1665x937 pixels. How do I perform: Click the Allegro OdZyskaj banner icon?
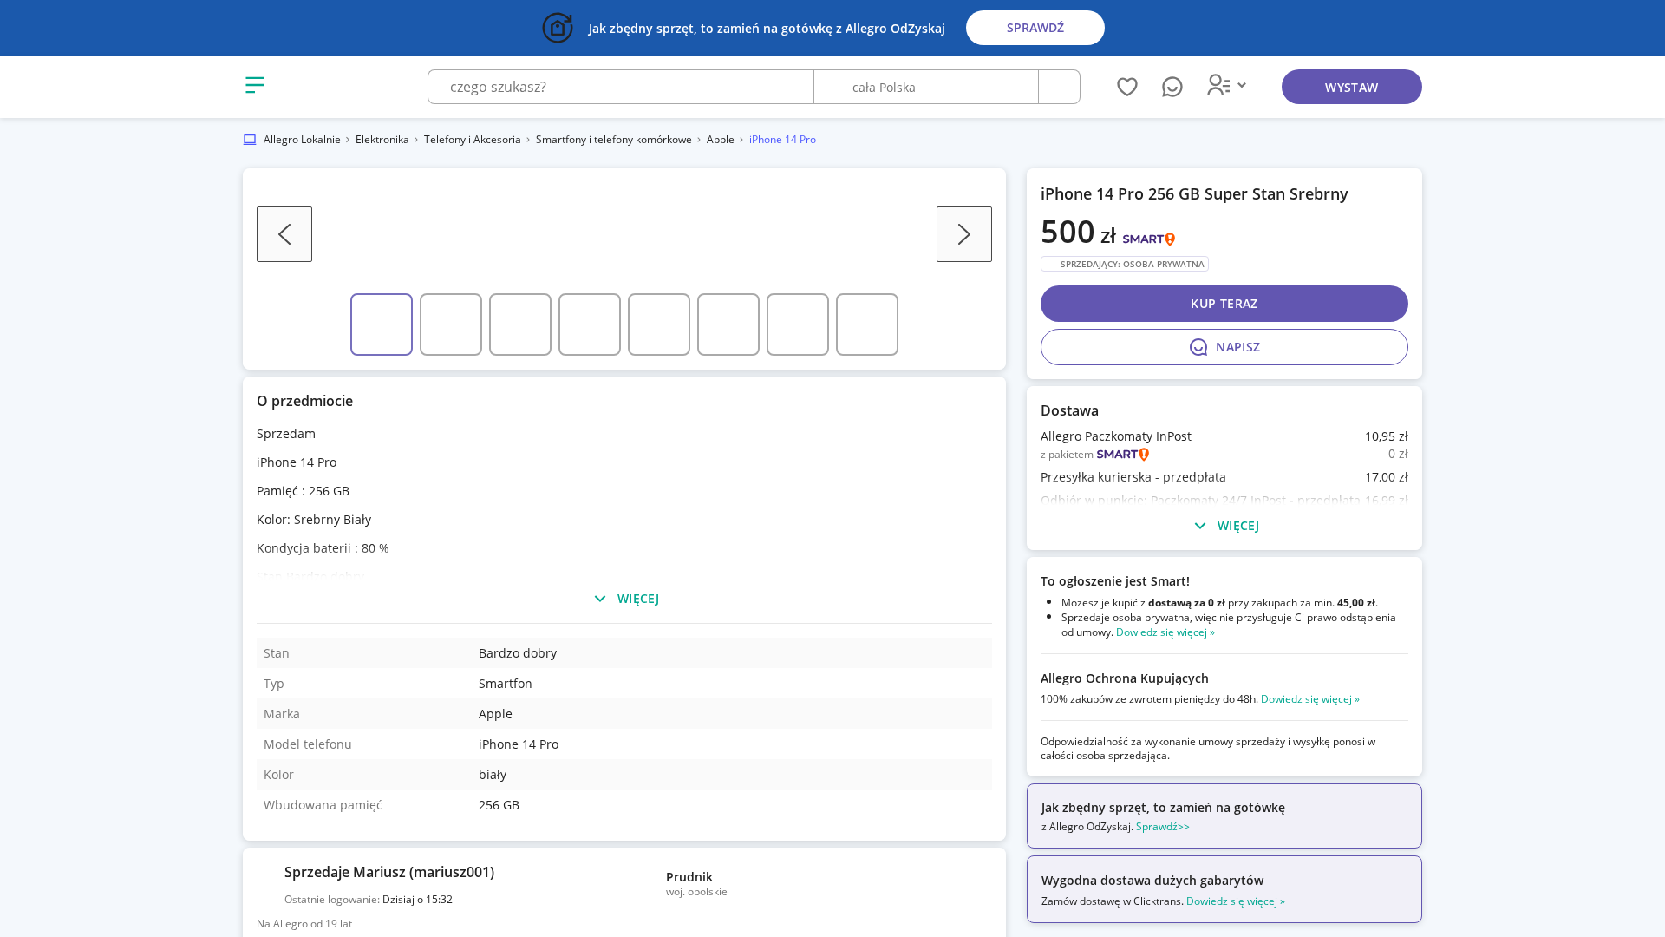pyautogui.click(x=558, y=28)
